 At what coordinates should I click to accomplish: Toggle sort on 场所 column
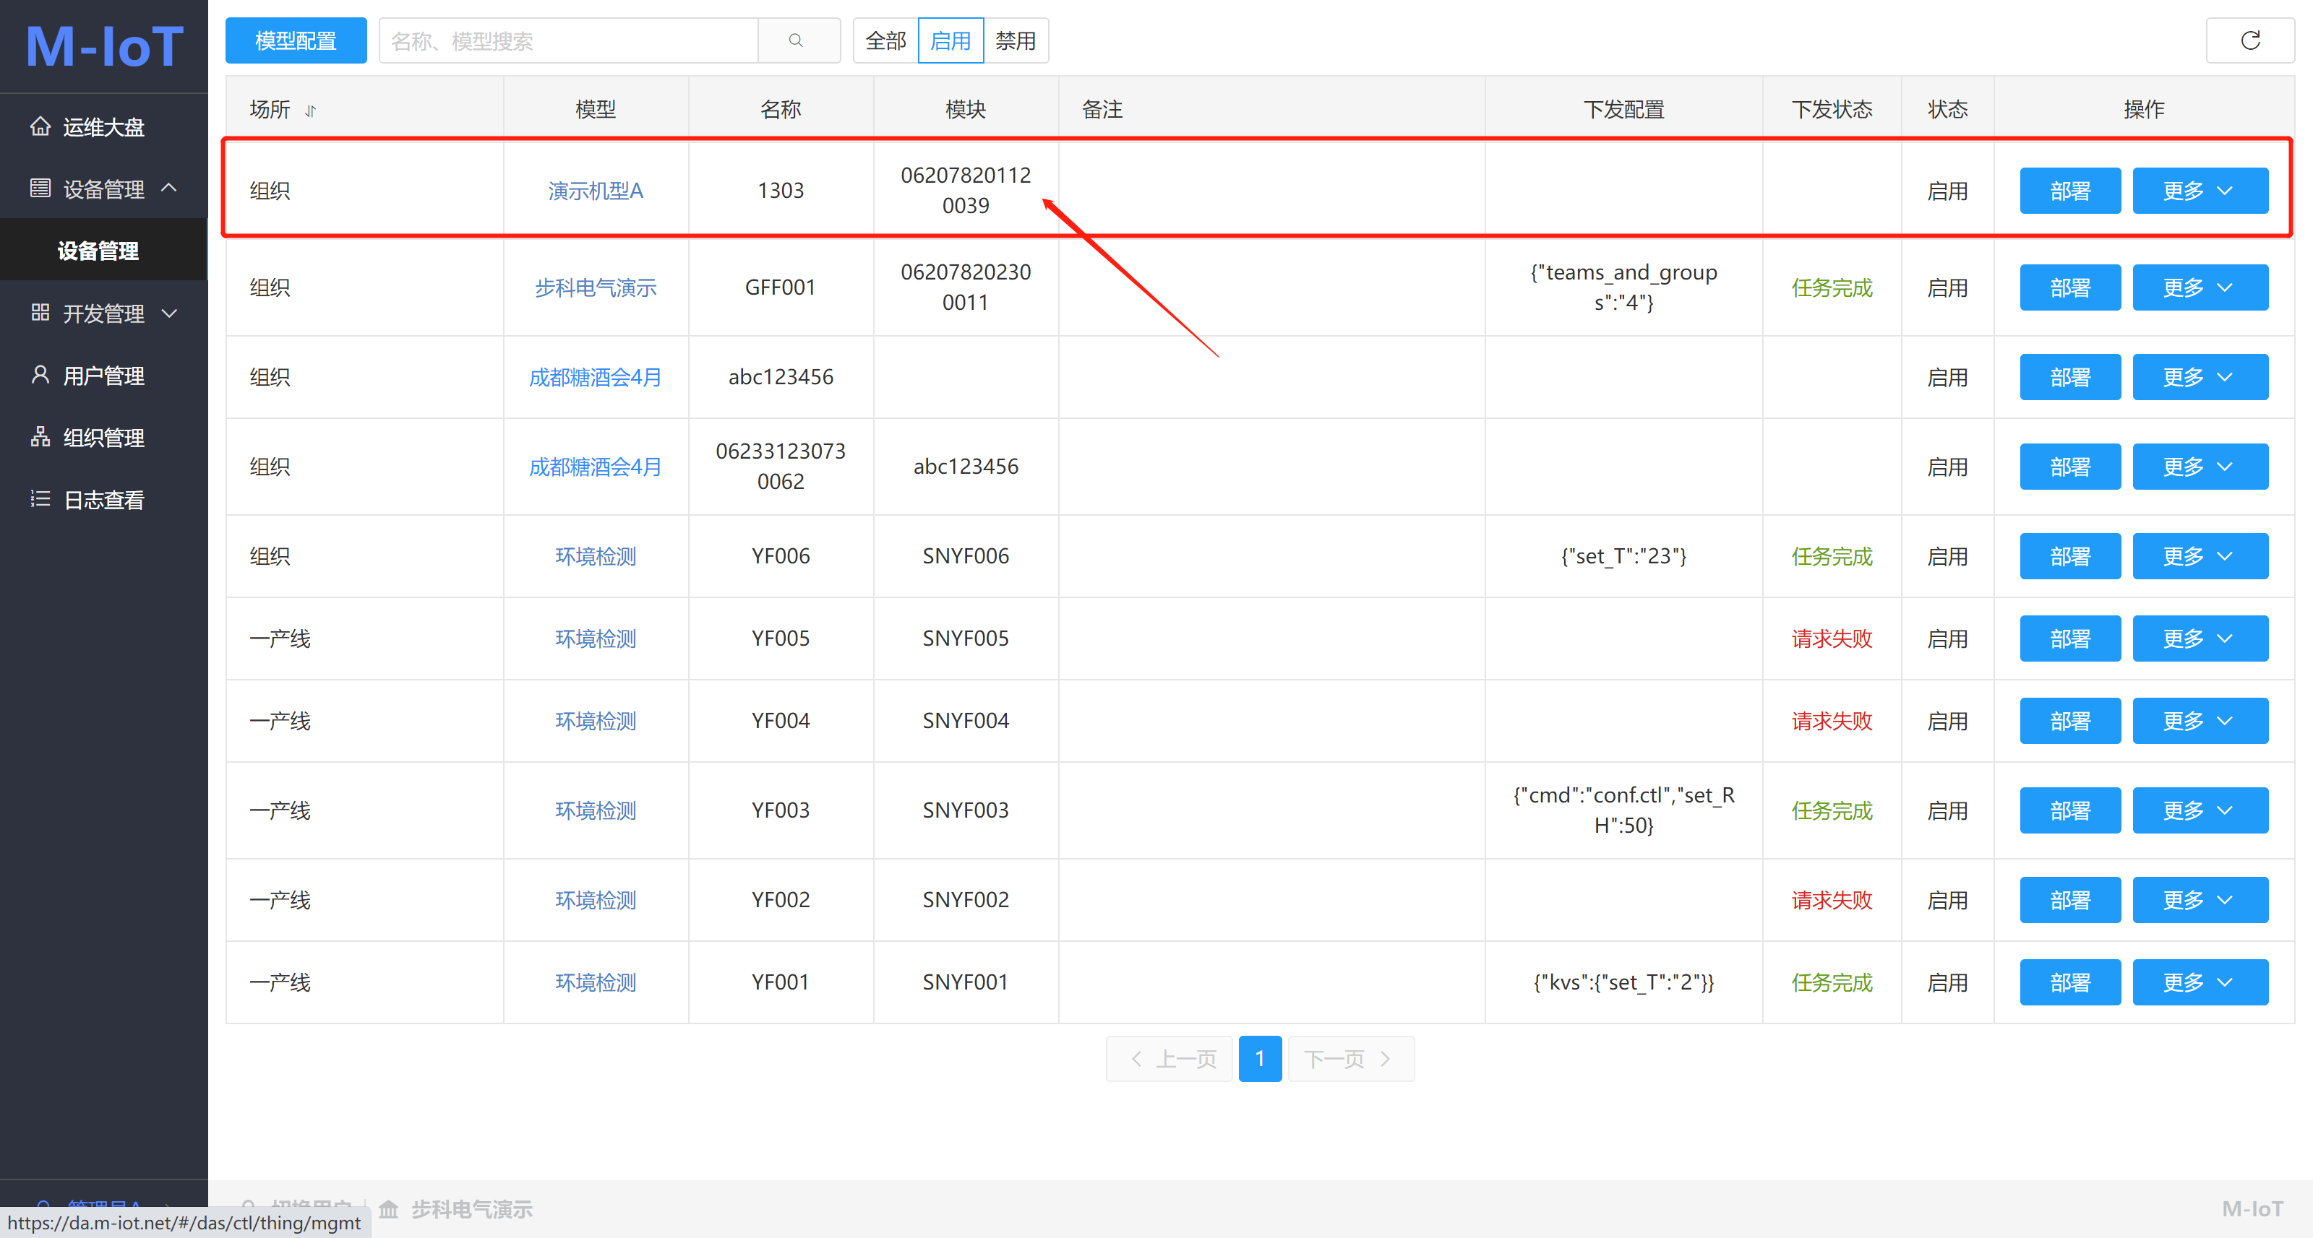pos(311,111)
